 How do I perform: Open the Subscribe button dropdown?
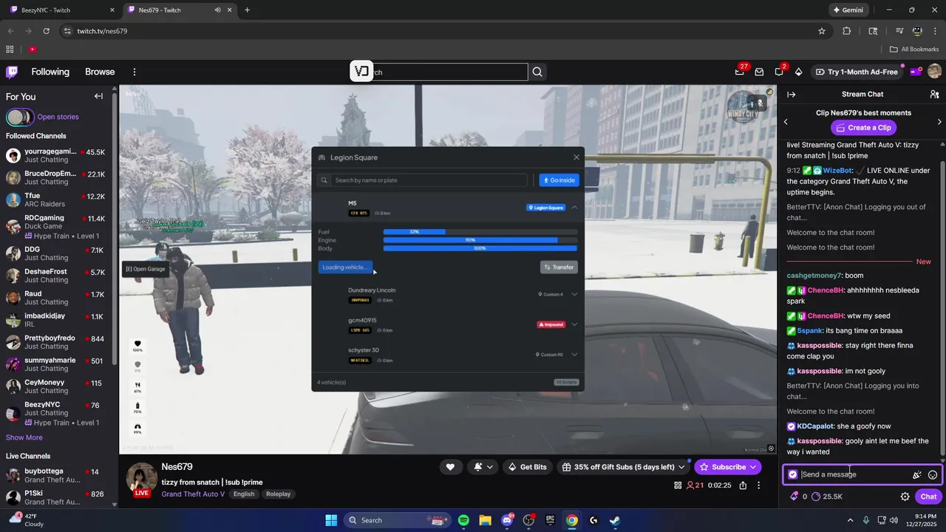point(753,467)
